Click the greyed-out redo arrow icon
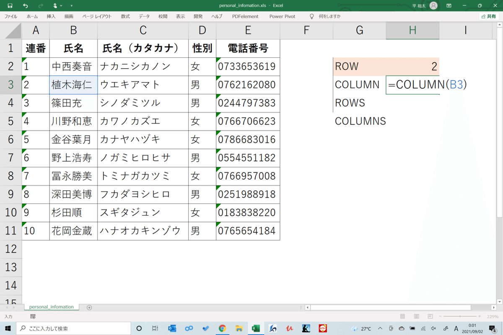This screenshot has height=335, width=503. tap(41, 5)
